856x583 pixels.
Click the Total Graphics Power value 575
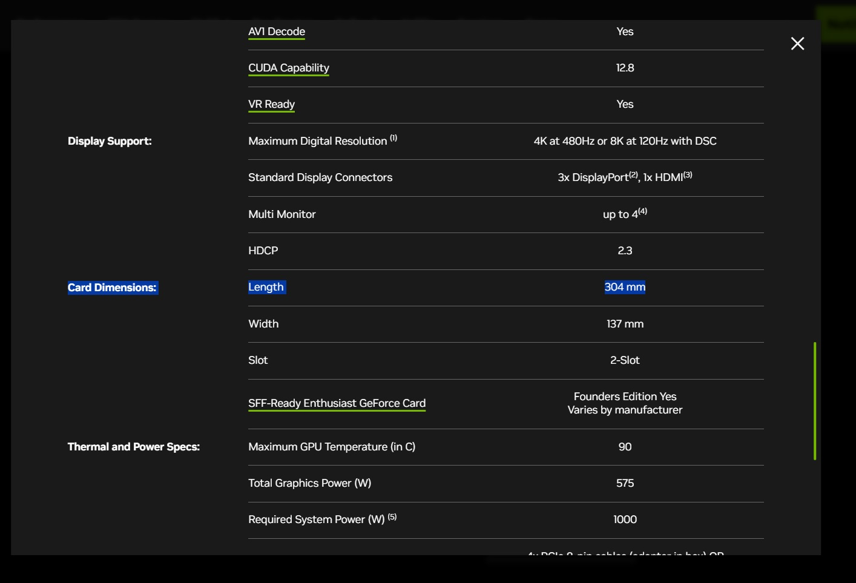click(625, 483)
